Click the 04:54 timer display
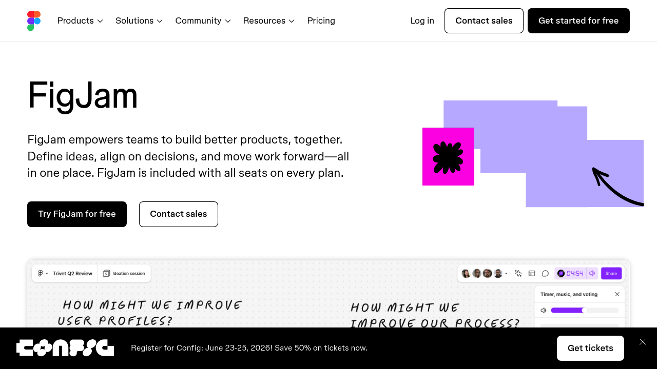This screenshot has height=369, width=657. click(574, 274)
